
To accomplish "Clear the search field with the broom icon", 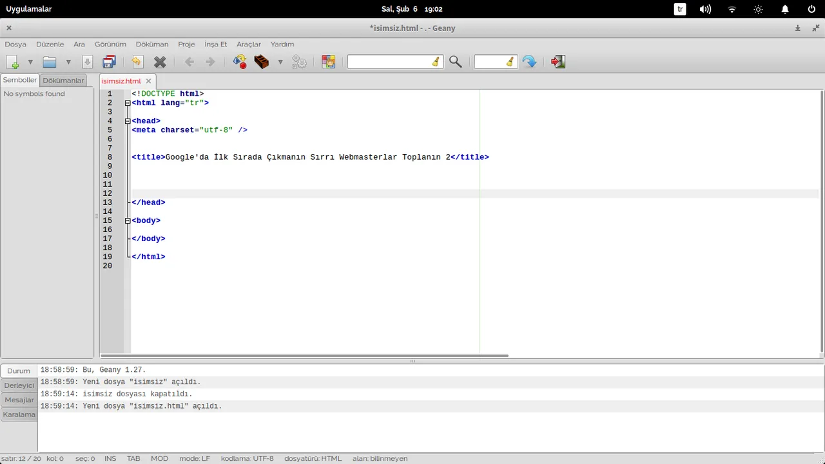I will coord(436,62).
